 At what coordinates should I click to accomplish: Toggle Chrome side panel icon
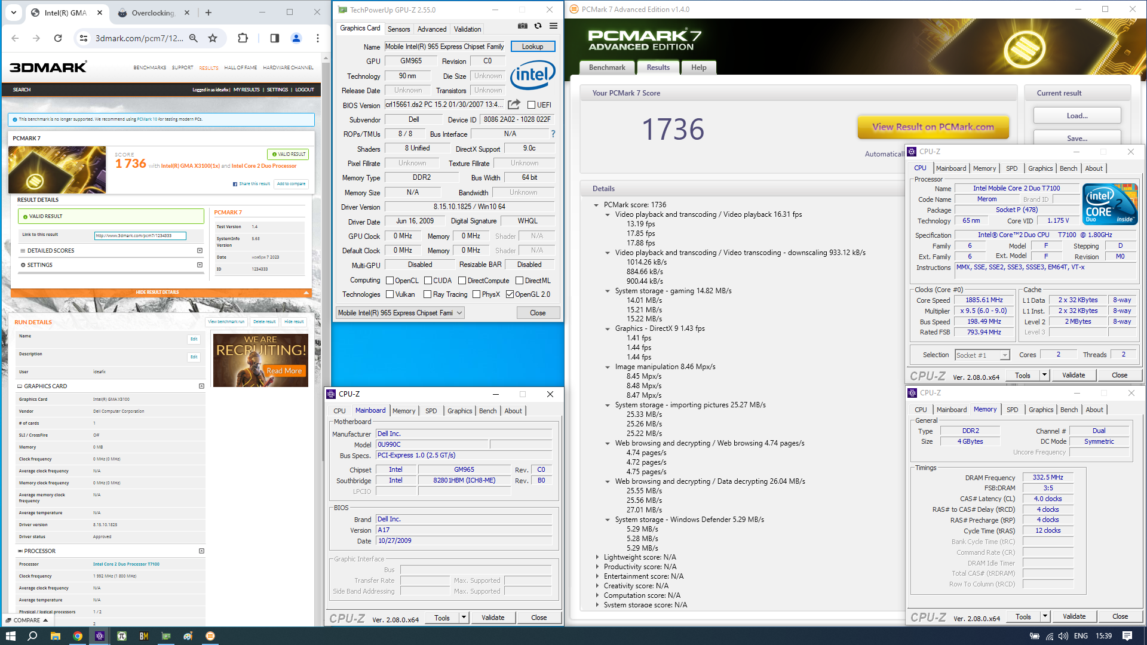(x=274, y=38)
